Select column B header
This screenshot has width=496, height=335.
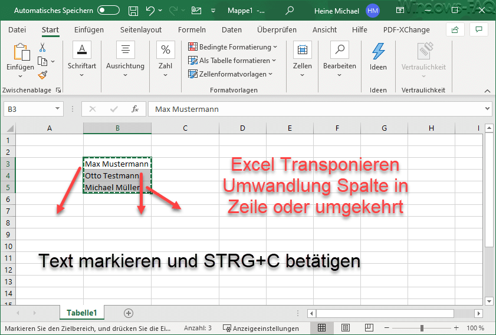(117, 128)
